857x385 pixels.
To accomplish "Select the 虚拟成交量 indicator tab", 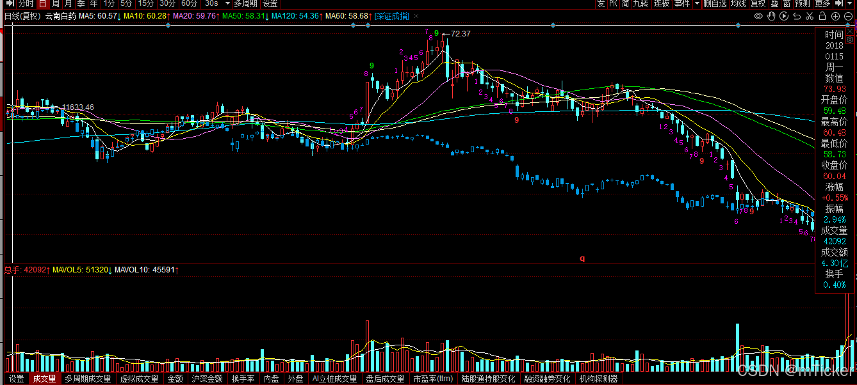I will [139, 379].
